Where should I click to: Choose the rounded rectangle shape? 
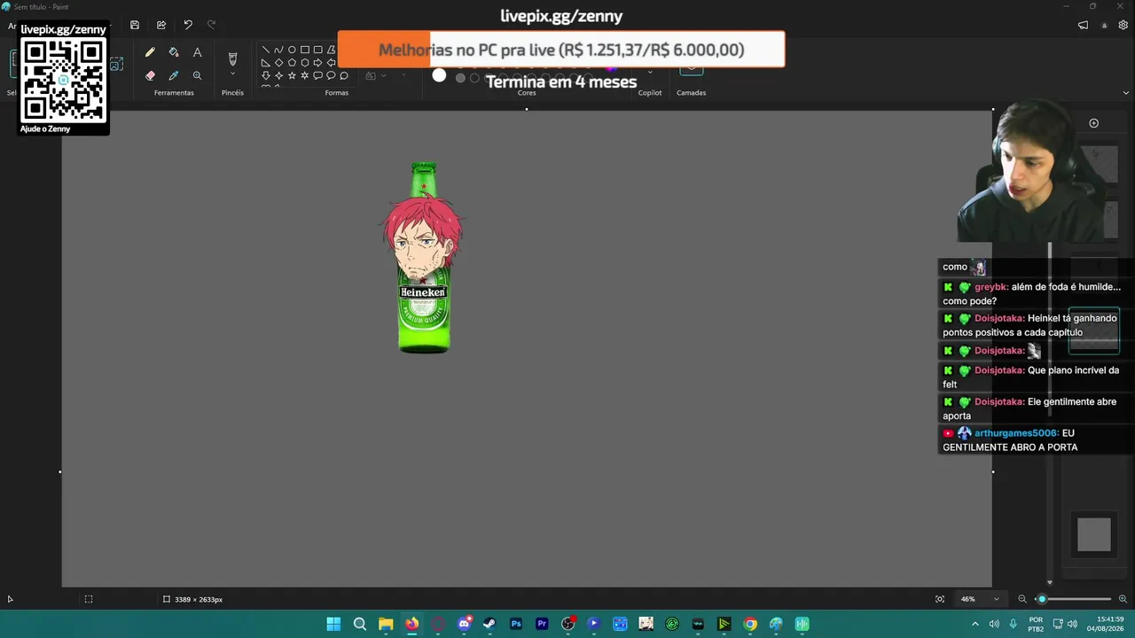[317, 50]
